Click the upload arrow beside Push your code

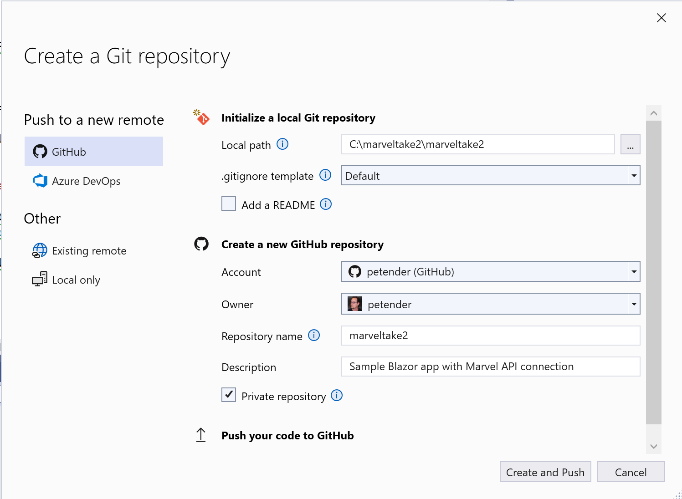[x=201, y=435]
